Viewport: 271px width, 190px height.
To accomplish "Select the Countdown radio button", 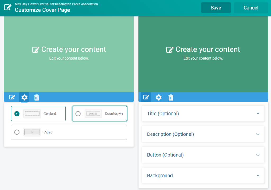I will click(x=78, y=114).
